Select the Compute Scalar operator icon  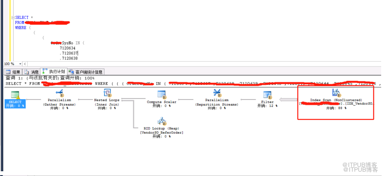[x=162, y=94]
